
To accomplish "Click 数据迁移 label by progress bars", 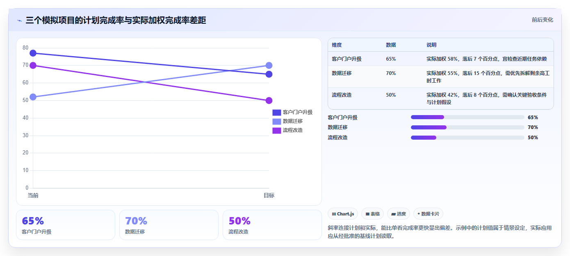I will [337, 127].
